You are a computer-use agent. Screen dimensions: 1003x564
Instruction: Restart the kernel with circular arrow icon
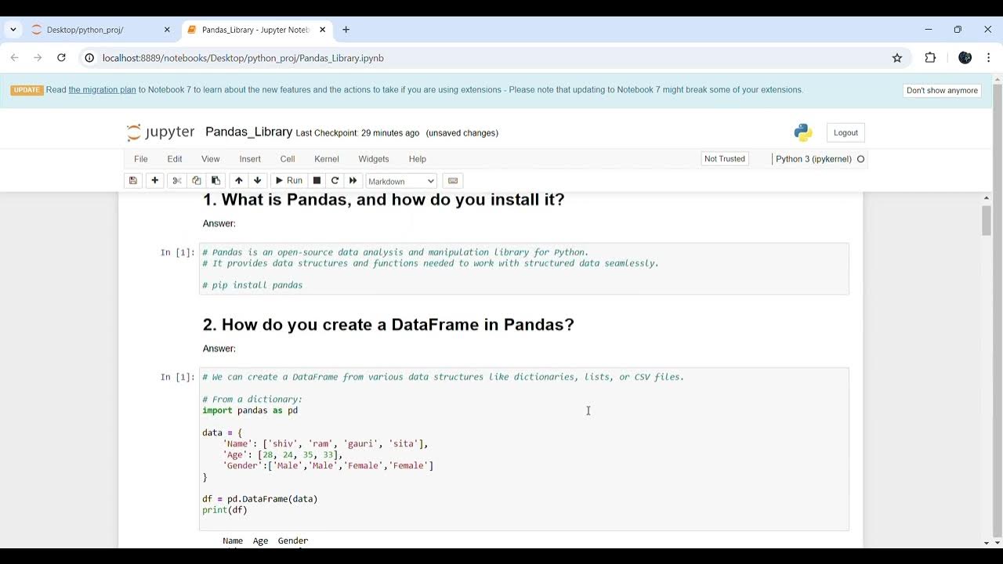(335, 180)
